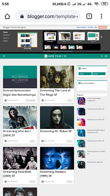Select the Live on Blog thumbnail
110x196 pixels.
click(27, 40)
